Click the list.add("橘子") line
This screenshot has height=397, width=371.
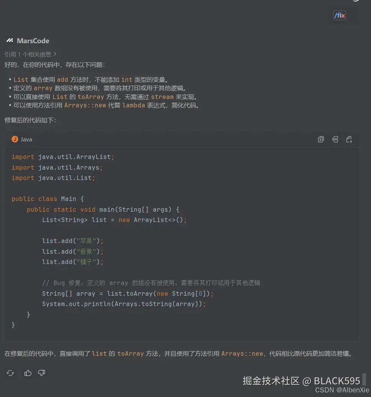pos(73,262)
